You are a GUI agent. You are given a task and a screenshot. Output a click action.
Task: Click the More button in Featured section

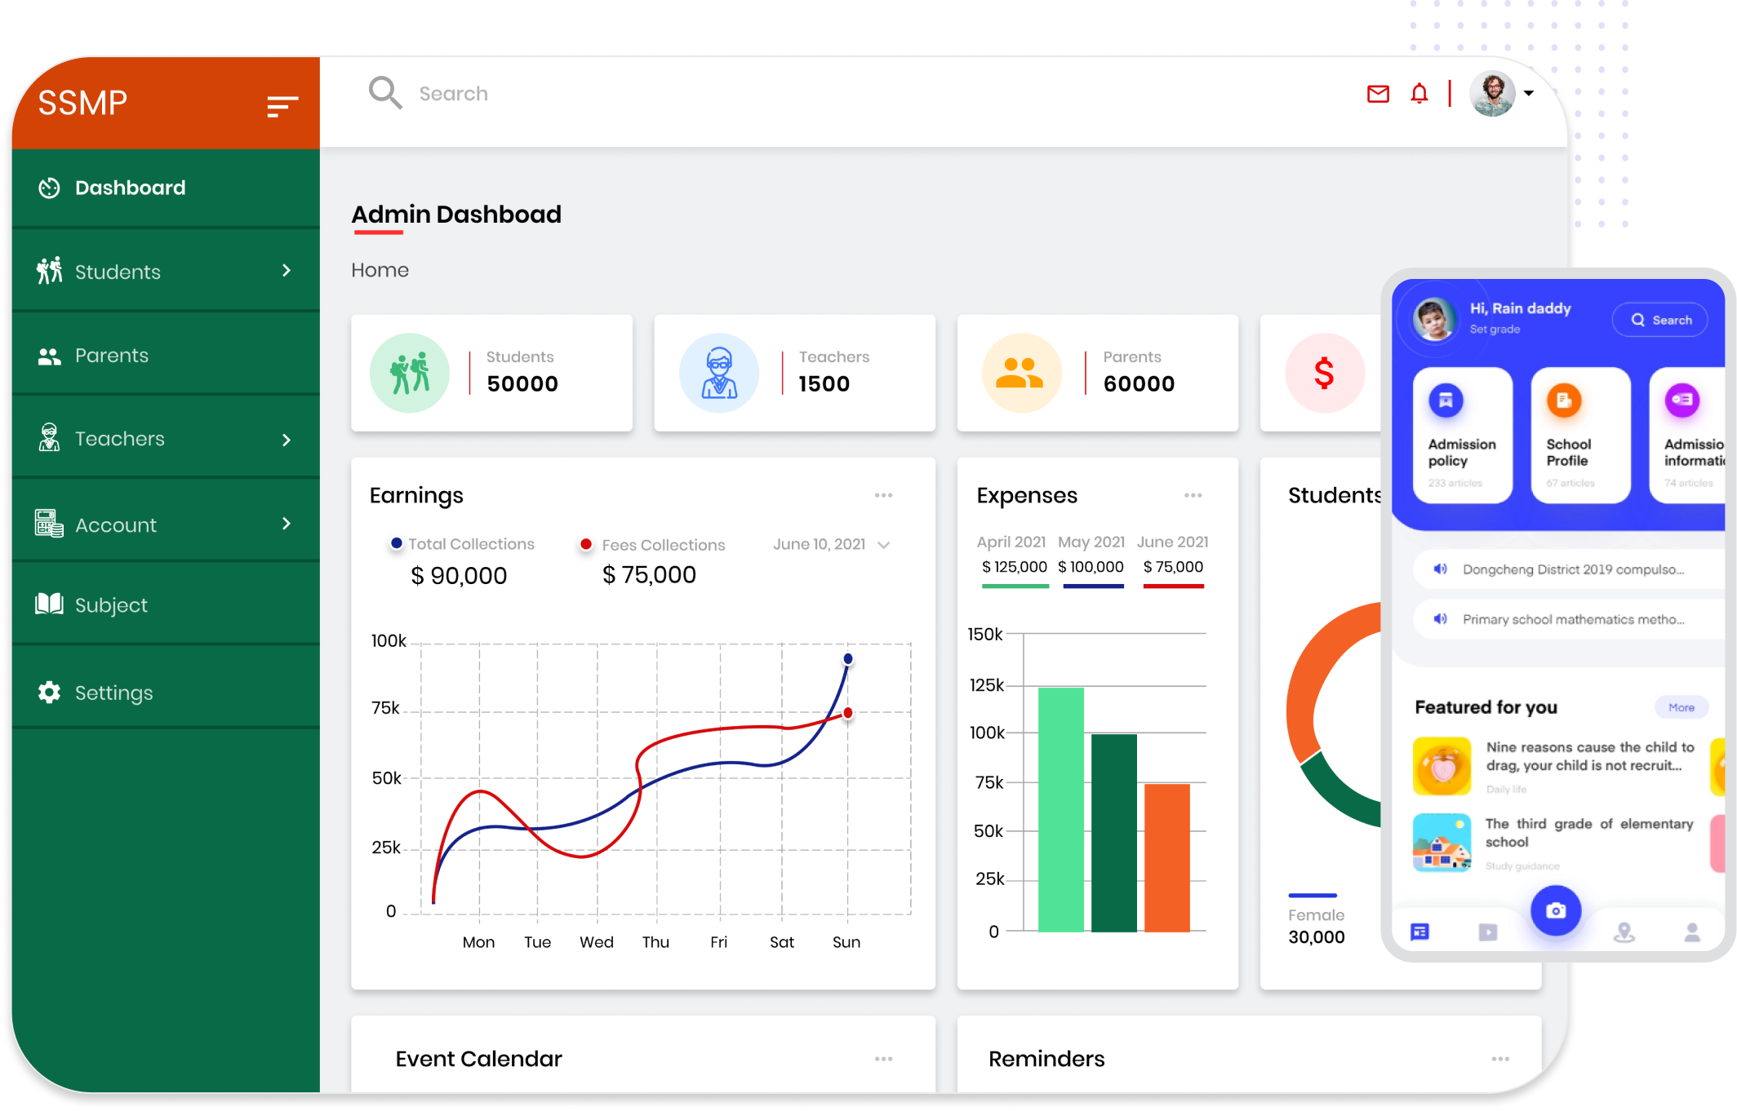(x=1681, y=707)
